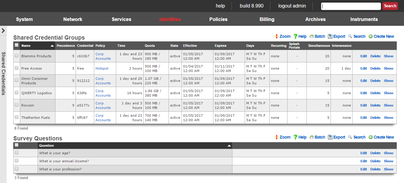Viewport: 404px width, 183px height.
Task: Click Create New icon for Survey Questions
Action: 370,137
